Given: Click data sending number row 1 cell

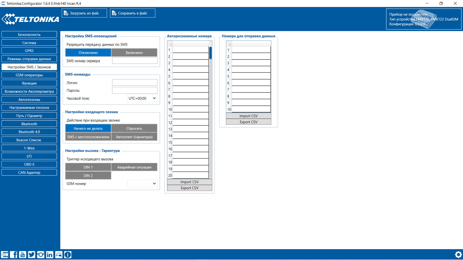Looking at the screenshot, I should coord(251,50).
